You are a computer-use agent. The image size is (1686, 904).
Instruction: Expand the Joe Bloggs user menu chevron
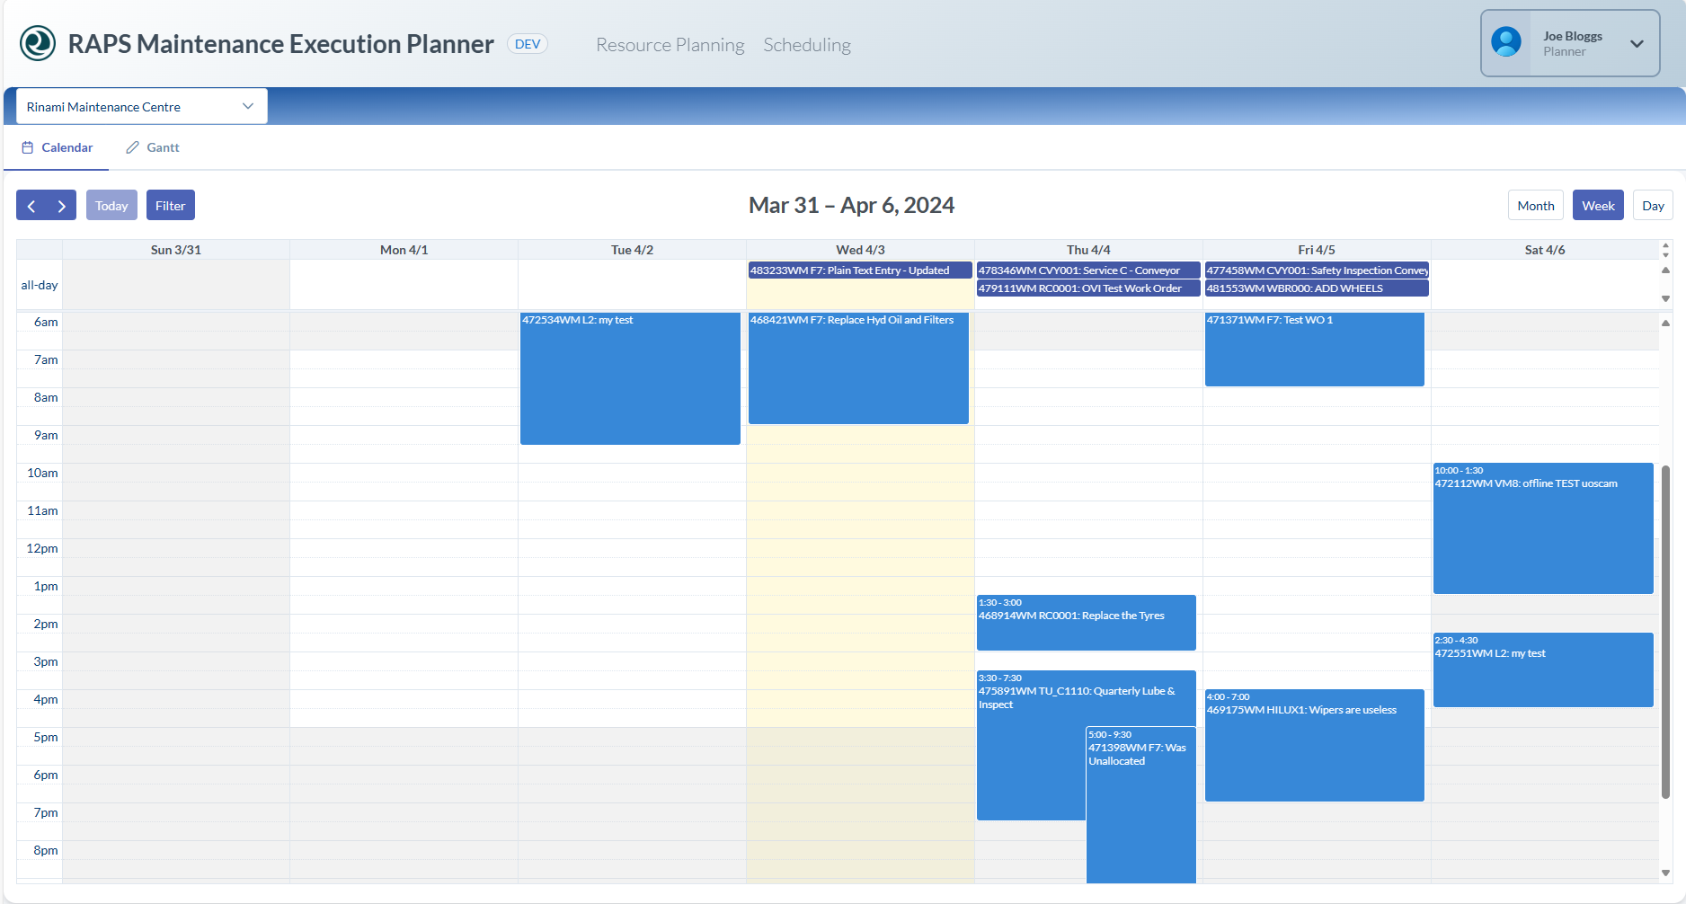tap(1637, 42)
